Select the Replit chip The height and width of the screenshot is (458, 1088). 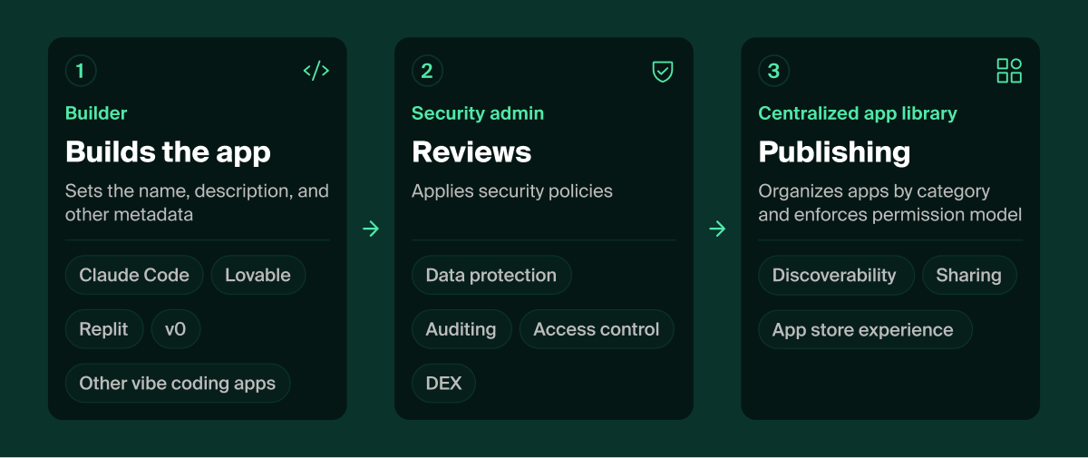click(x=104, y=329)
